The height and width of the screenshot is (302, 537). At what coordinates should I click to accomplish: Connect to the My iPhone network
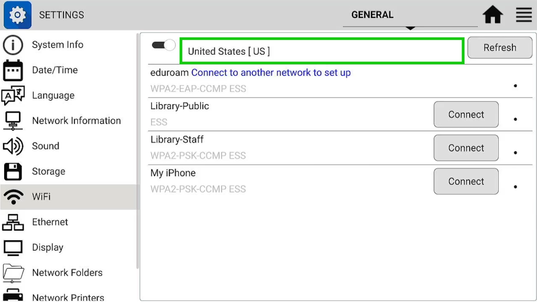click(x=466, y=181)
